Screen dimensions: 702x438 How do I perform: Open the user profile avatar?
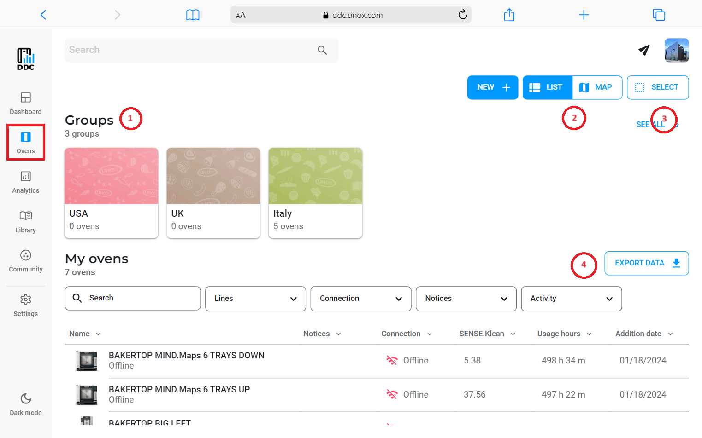(676, 50)
